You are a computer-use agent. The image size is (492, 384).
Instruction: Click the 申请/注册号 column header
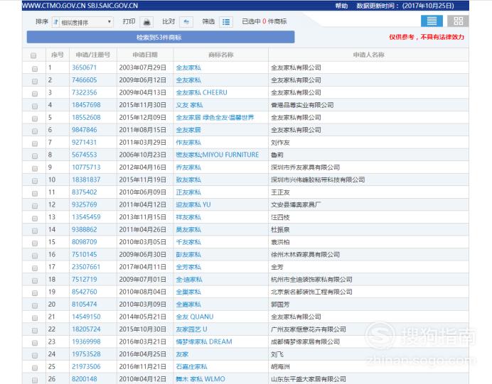[93, 55]
